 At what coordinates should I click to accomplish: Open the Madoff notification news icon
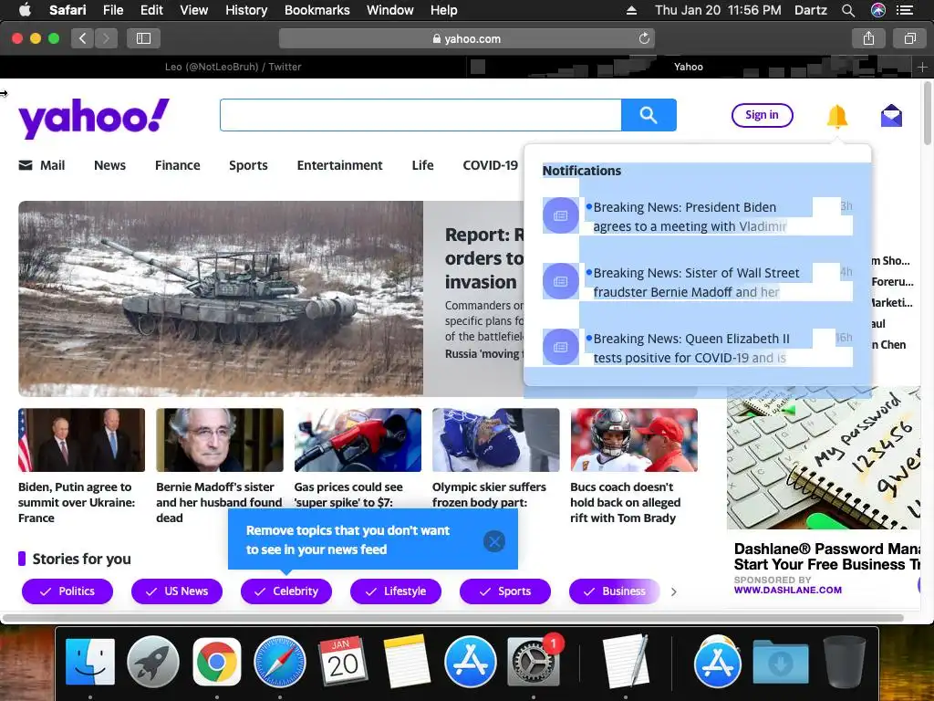560,281
